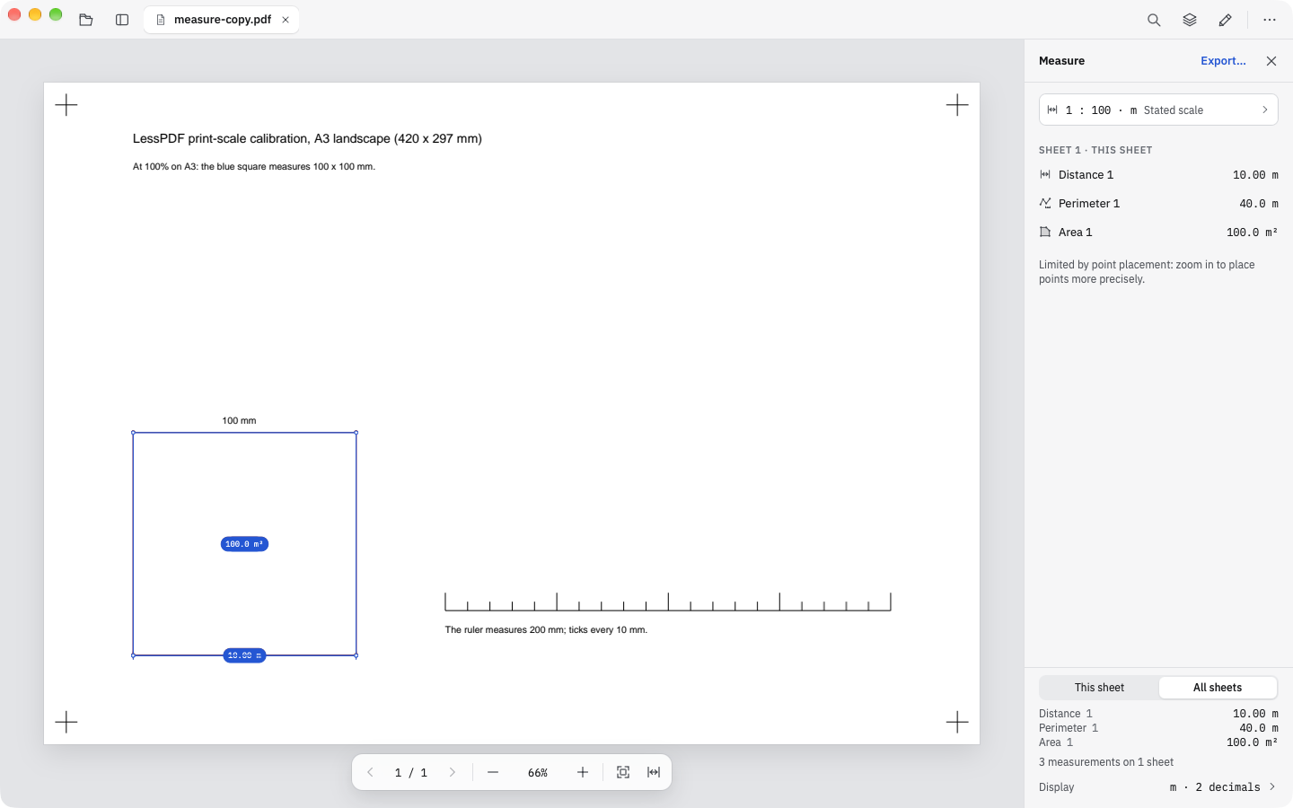Open the layers icon in toolbar
This screenshot has height=808, width=1293.
(1190, 20)
